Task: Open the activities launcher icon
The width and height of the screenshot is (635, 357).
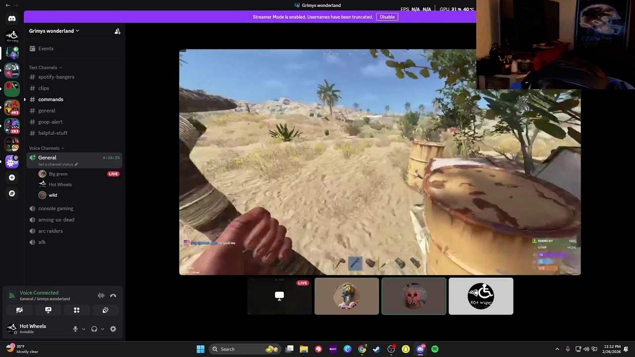Action: 77,310
